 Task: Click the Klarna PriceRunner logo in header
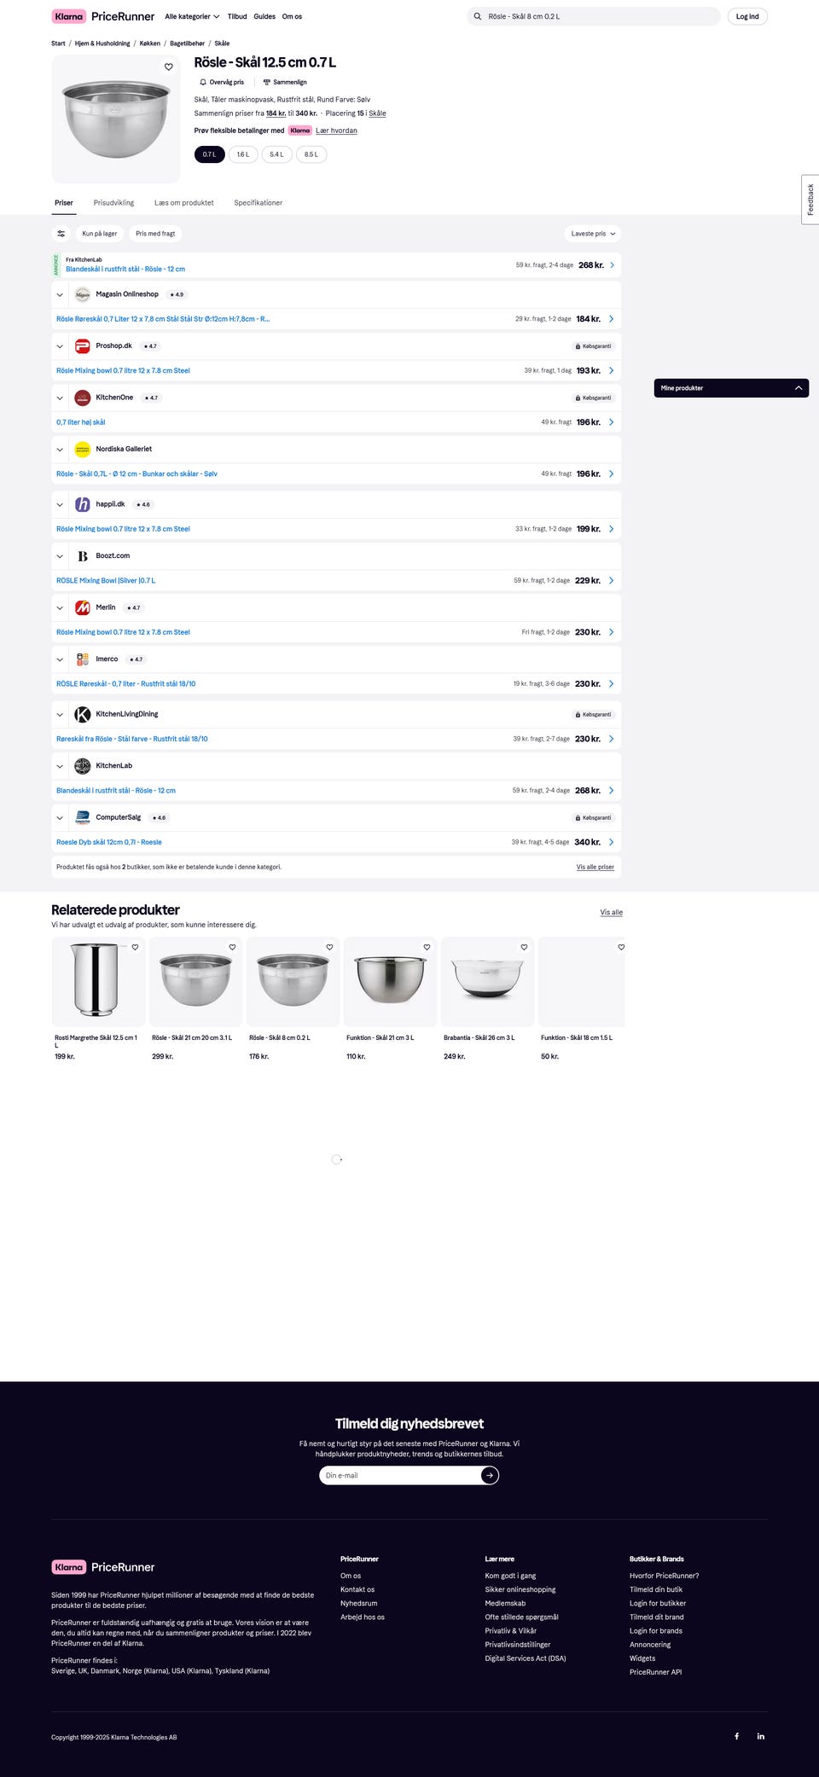point(103,16)
